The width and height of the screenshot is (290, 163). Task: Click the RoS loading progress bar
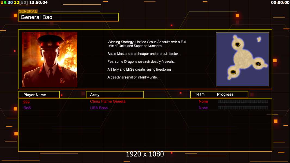coord(243,108)
